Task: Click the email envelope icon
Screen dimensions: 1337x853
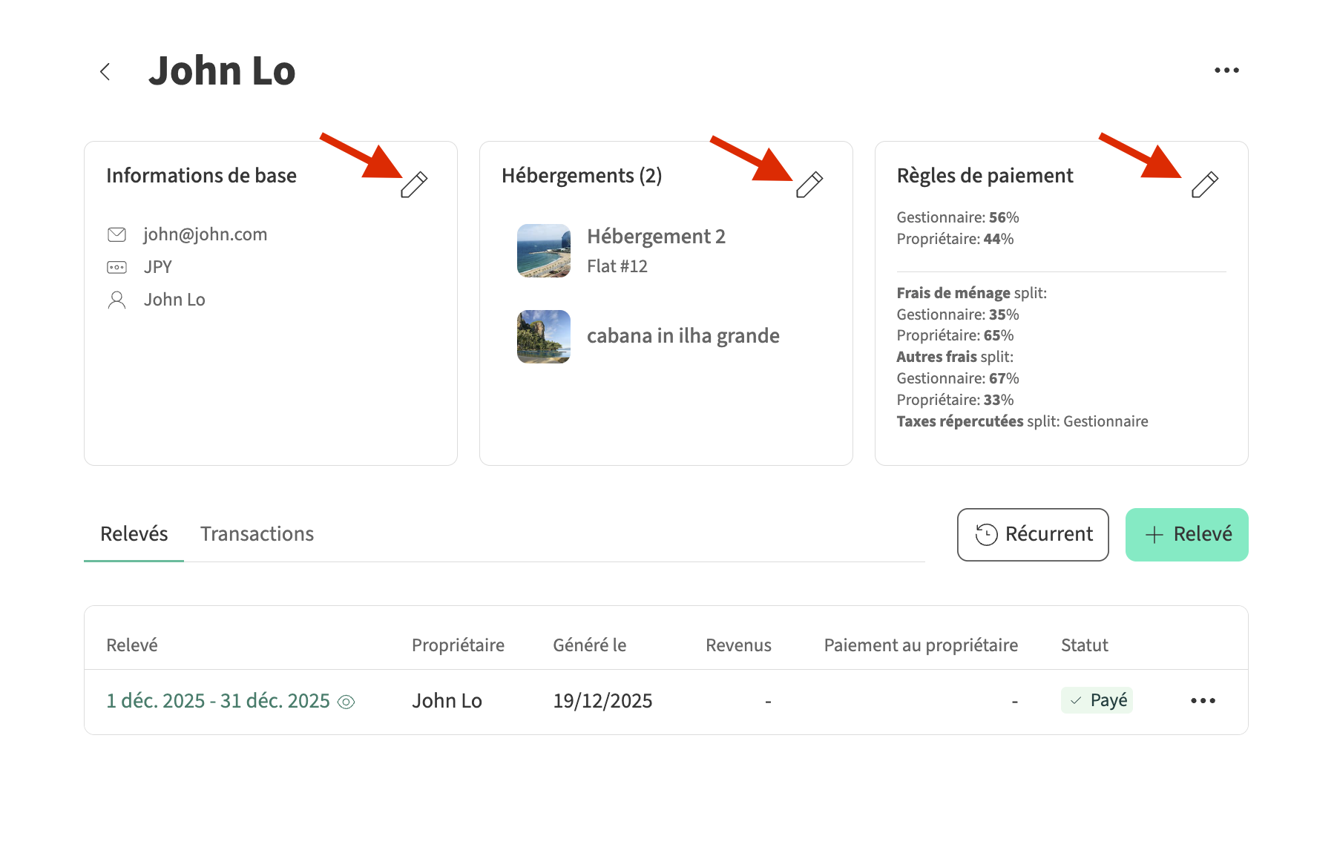Action: pyautogui.click(x=116, y=235)
